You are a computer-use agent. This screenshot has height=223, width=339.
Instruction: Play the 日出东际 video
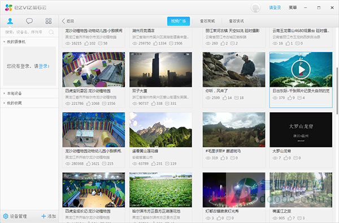(x=301, y=69)
